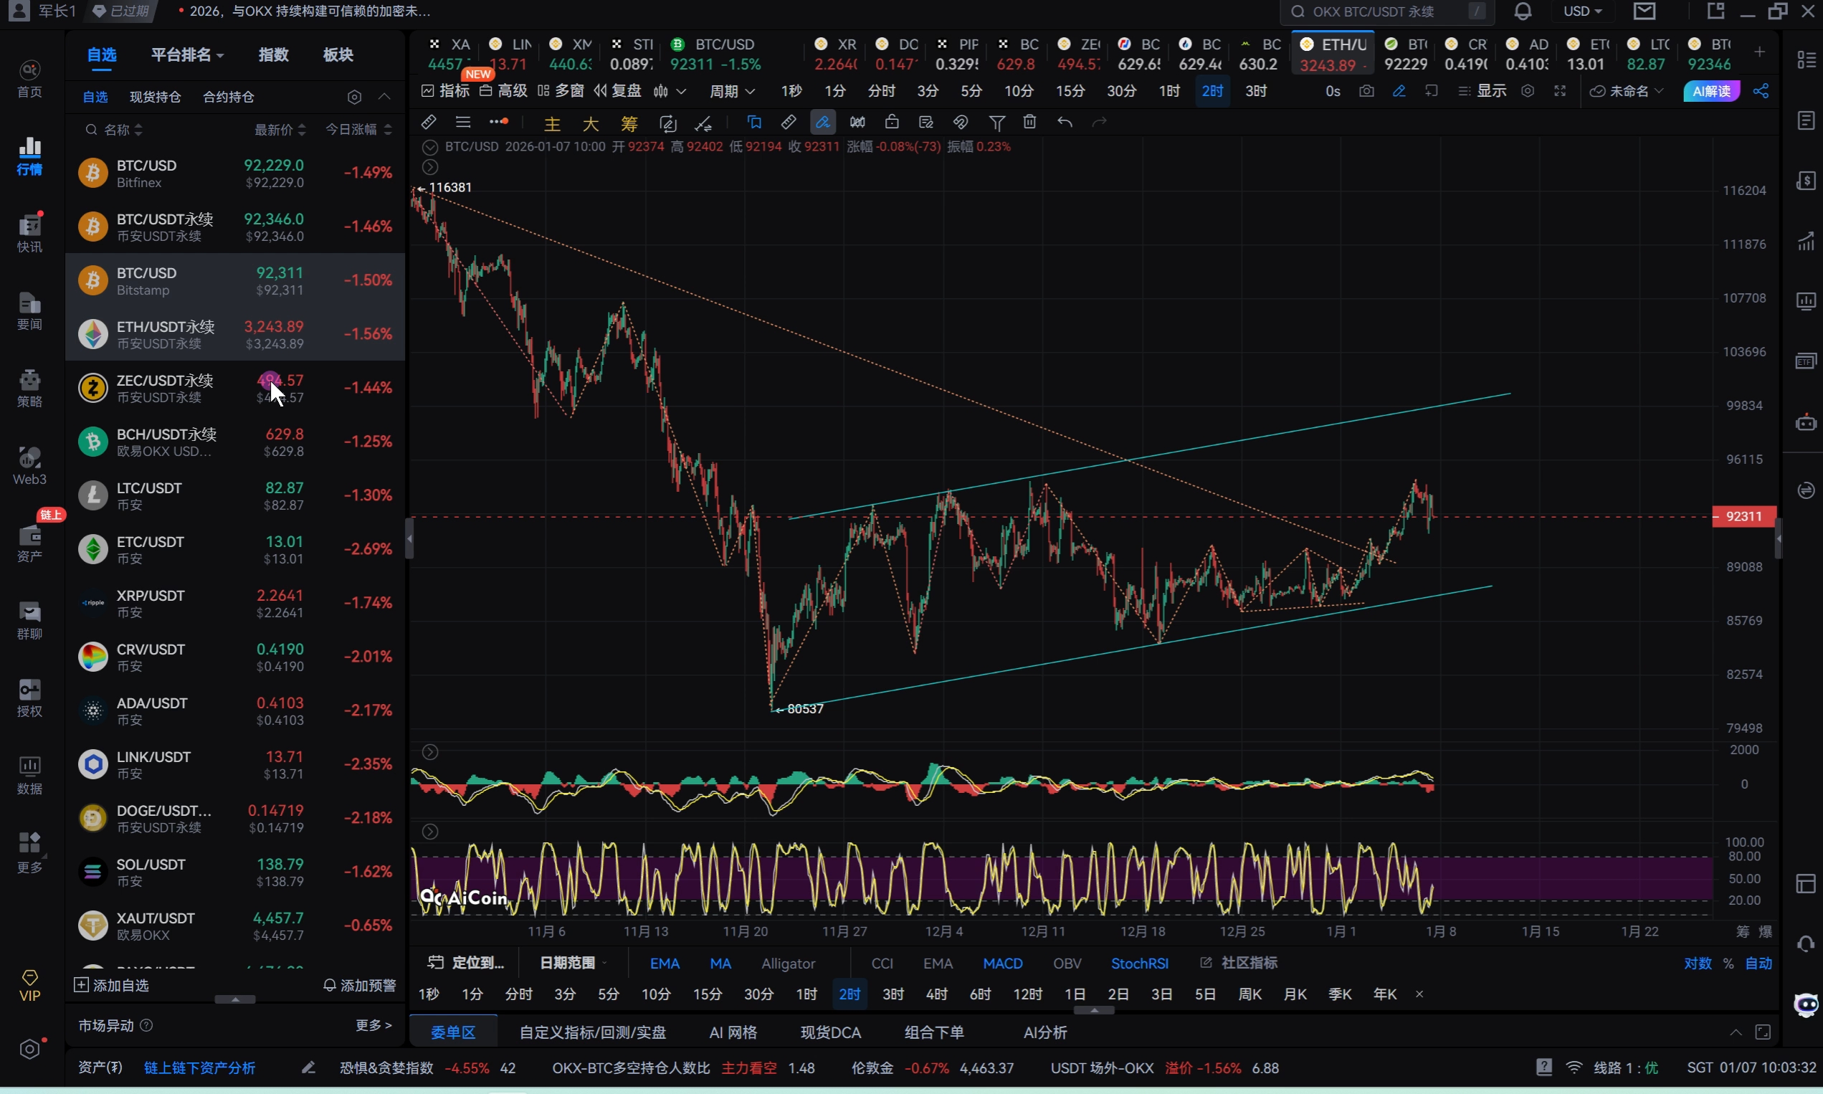Open the AI分析 bottom tab

[1044, 1032]
